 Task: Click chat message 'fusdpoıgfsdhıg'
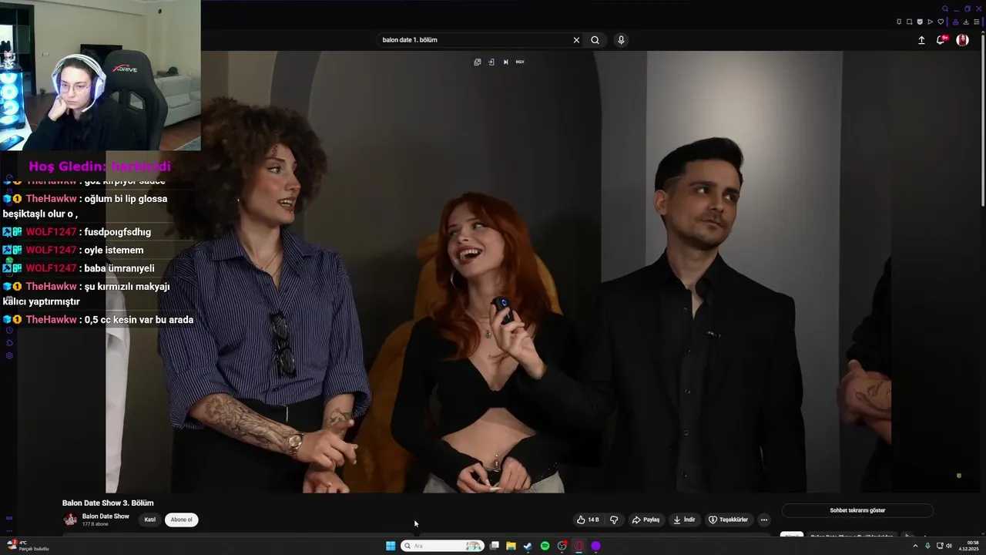tap(117, 232)
